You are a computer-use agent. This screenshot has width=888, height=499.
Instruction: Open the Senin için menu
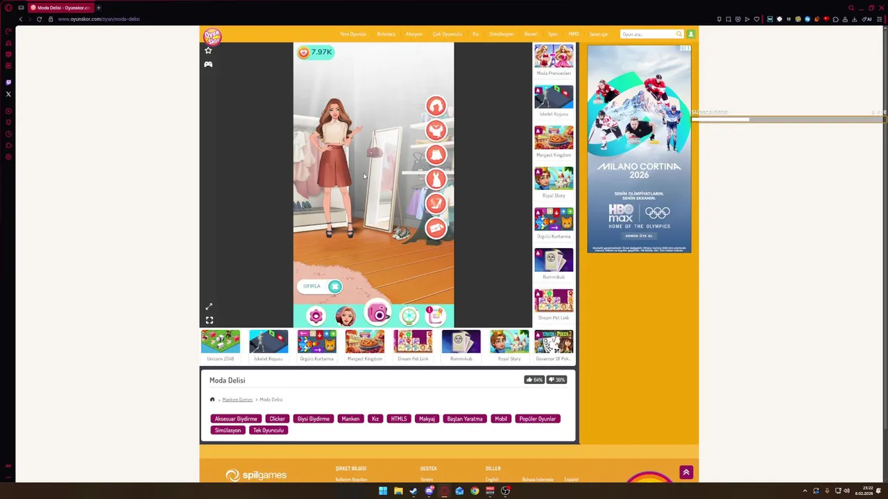click(599, 34)
